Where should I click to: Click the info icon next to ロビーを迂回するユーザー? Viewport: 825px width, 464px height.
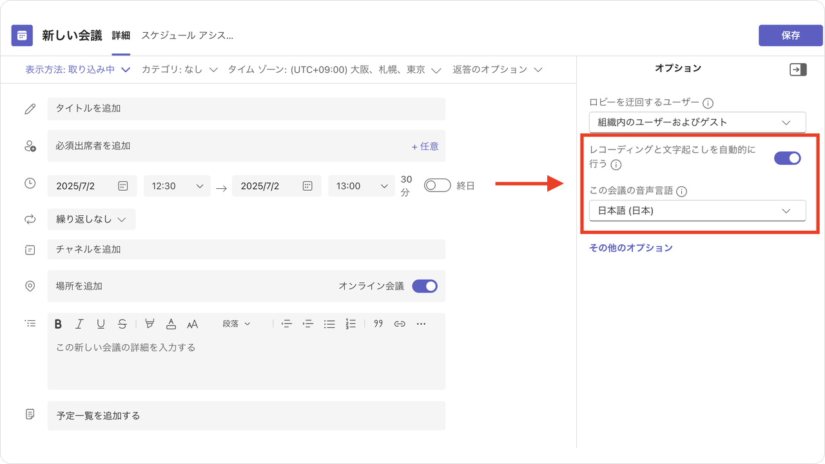708,103
